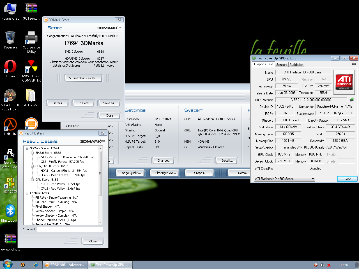Open the orange pinned taskbar icon
359x269 pixels.
tap(23, 265)
